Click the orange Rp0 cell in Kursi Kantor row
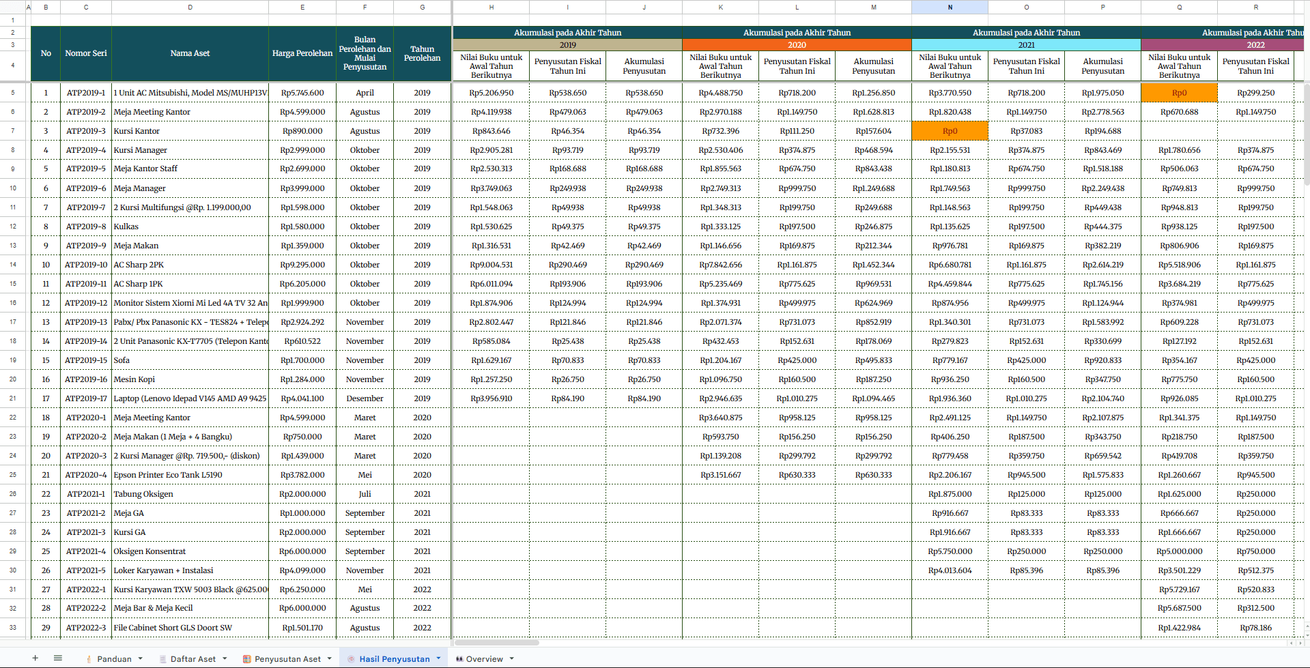1310x668 pixels. coord(950,130)
